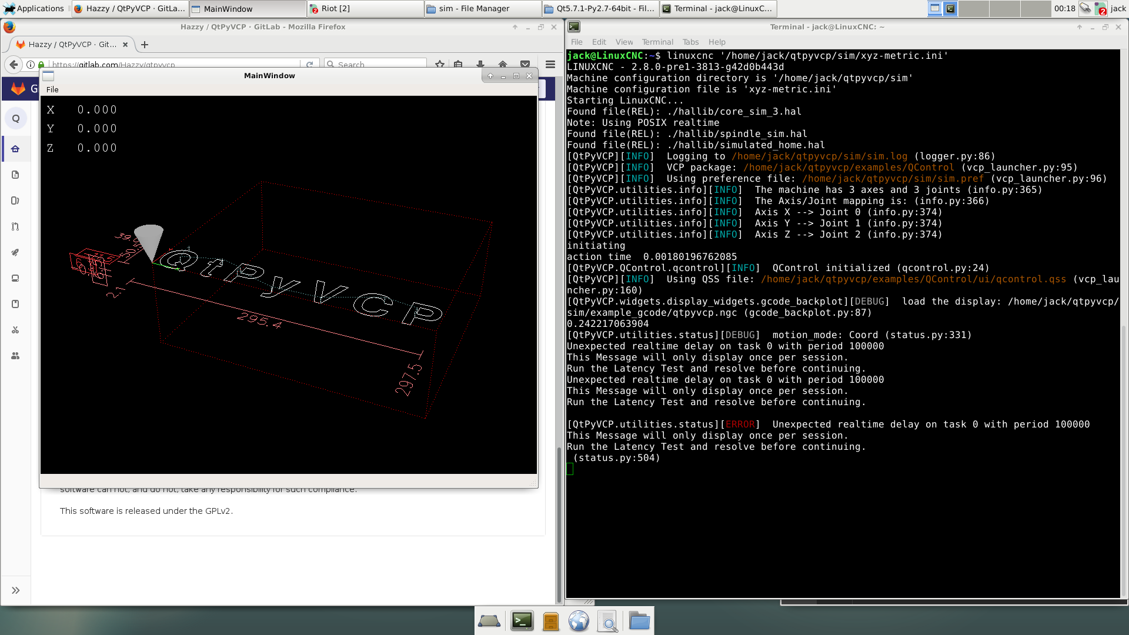Open Firefox downloads arrow icon
This screenshot has width=1129, height=635.
tap(480, 65)
